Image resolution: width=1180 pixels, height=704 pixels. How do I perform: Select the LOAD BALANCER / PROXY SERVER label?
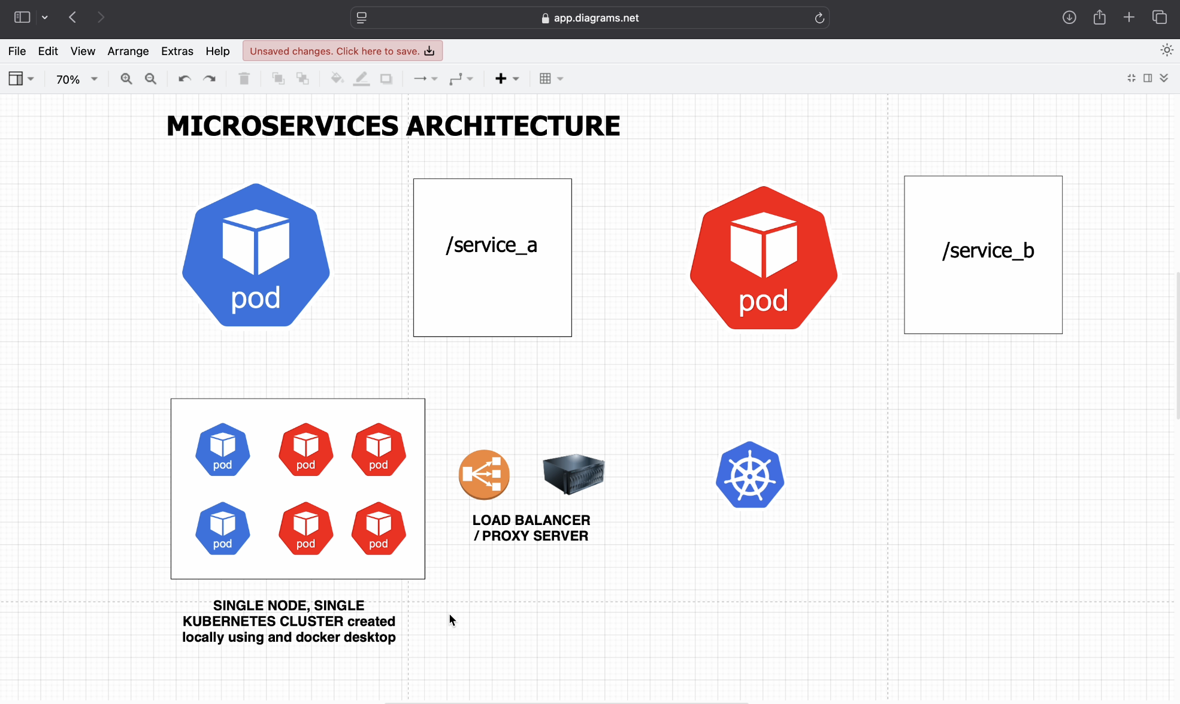pos(531,528)
